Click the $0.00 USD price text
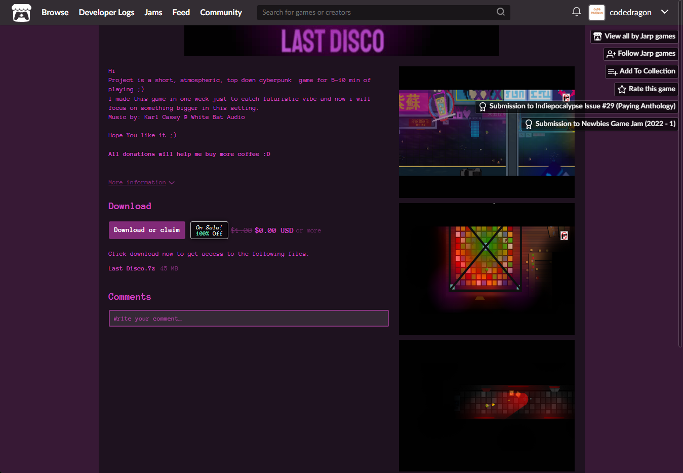Screen dimensions: 683x473 click(x=274, y=230)
